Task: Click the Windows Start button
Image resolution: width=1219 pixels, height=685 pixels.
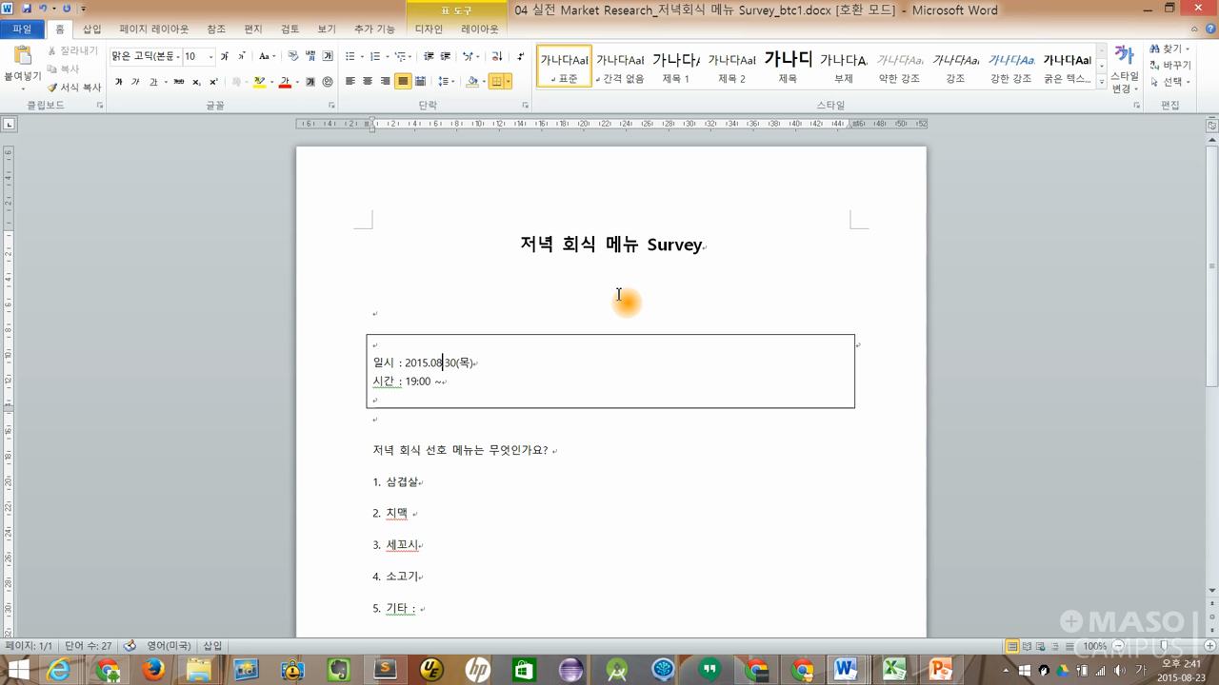Action: (x=18, y=669)
